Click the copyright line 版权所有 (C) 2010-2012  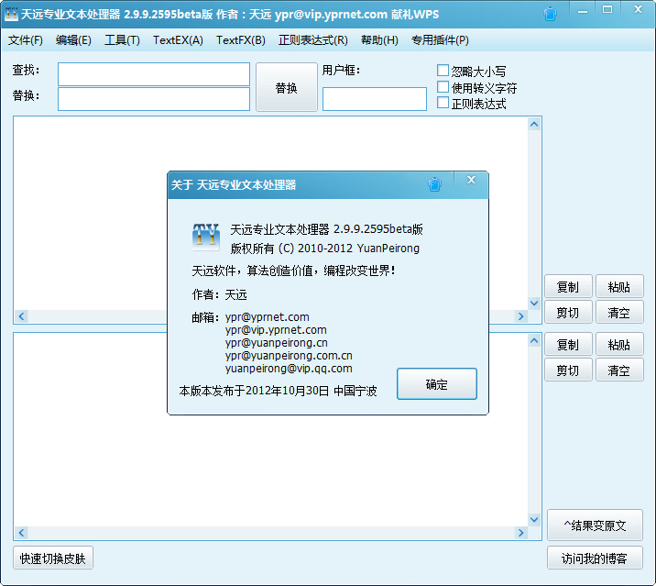[291, 249]
